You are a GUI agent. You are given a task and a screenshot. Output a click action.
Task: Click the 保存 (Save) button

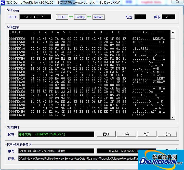[x=126, y=134]
